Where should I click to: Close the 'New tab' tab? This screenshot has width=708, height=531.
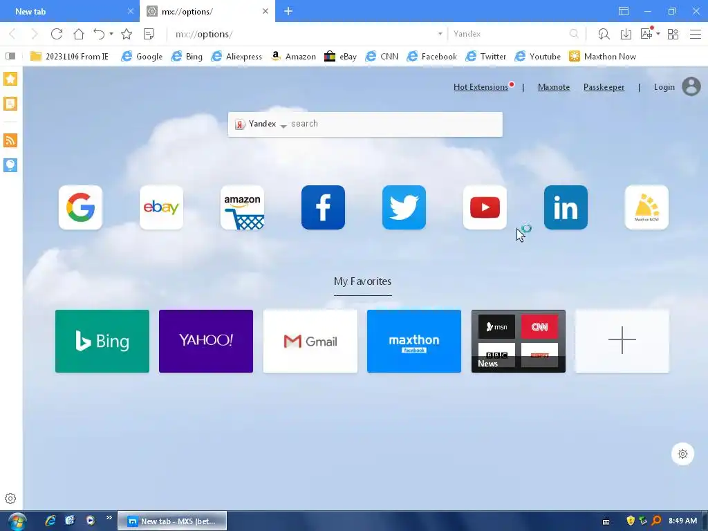tap(131, 11)
